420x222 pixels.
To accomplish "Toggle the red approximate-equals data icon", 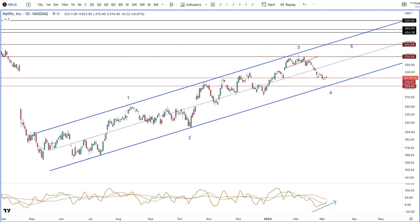I will click(x=58, y=14).
